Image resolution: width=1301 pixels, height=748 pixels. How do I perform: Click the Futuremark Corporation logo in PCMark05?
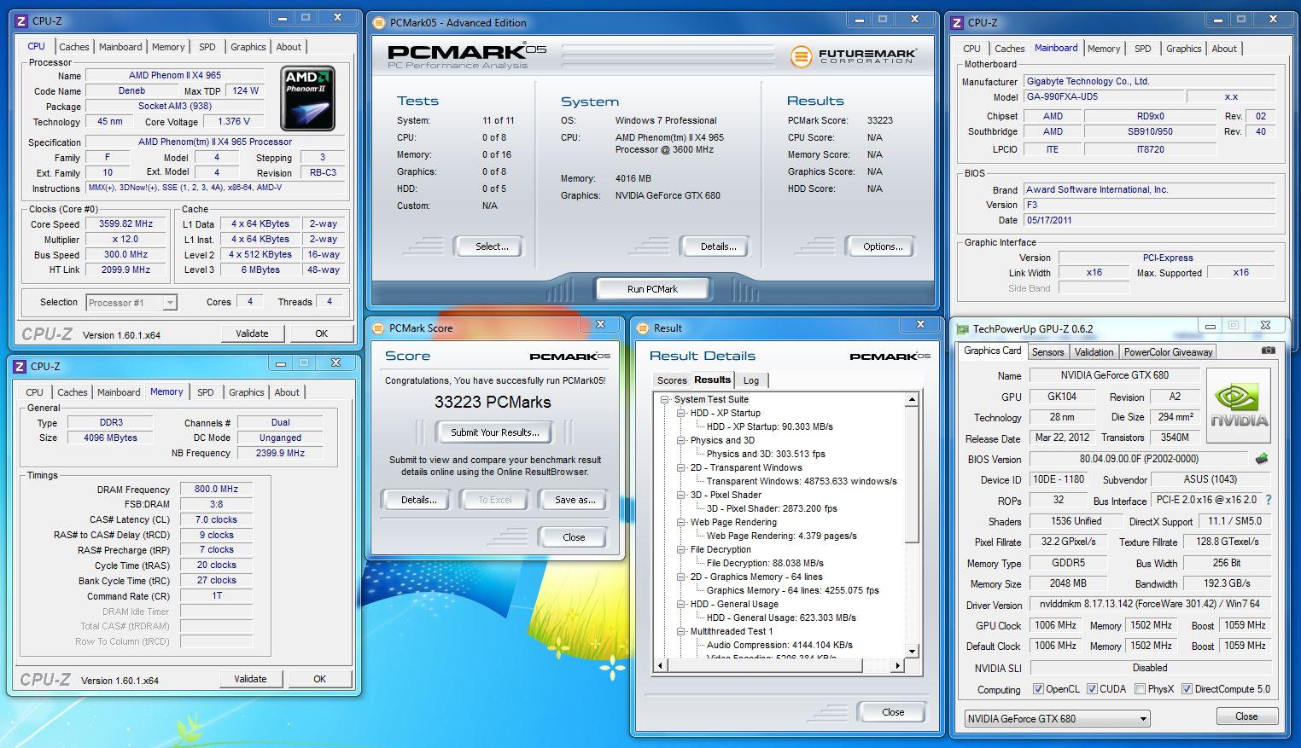click(855, 56)
